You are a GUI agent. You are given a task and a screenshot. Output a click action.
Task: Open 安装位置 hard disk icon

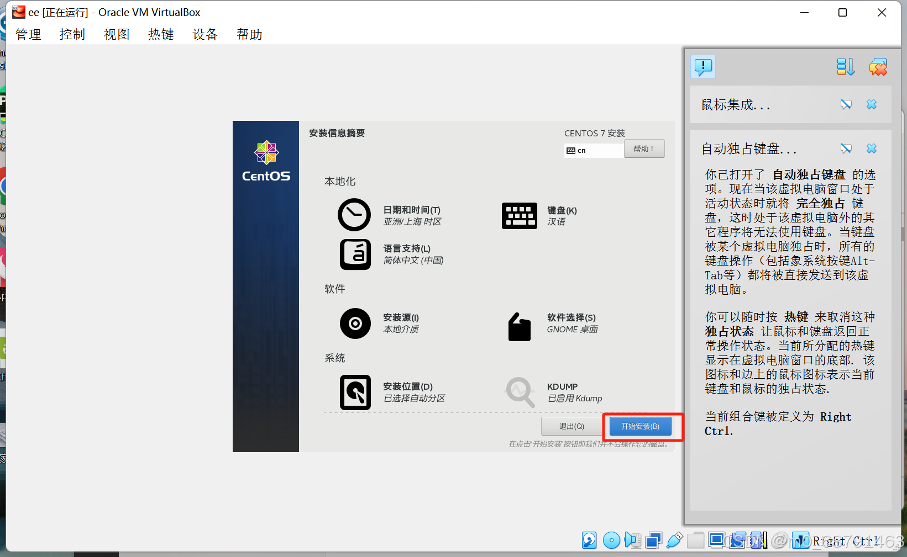pos(355,392)
